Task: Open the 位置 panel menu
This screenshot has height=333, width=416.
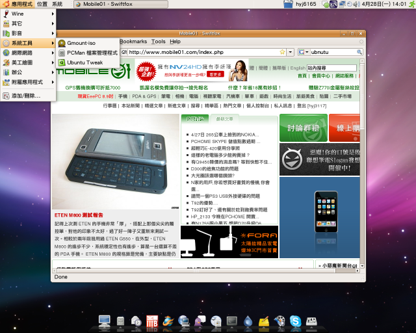Action: coord(42,4)
